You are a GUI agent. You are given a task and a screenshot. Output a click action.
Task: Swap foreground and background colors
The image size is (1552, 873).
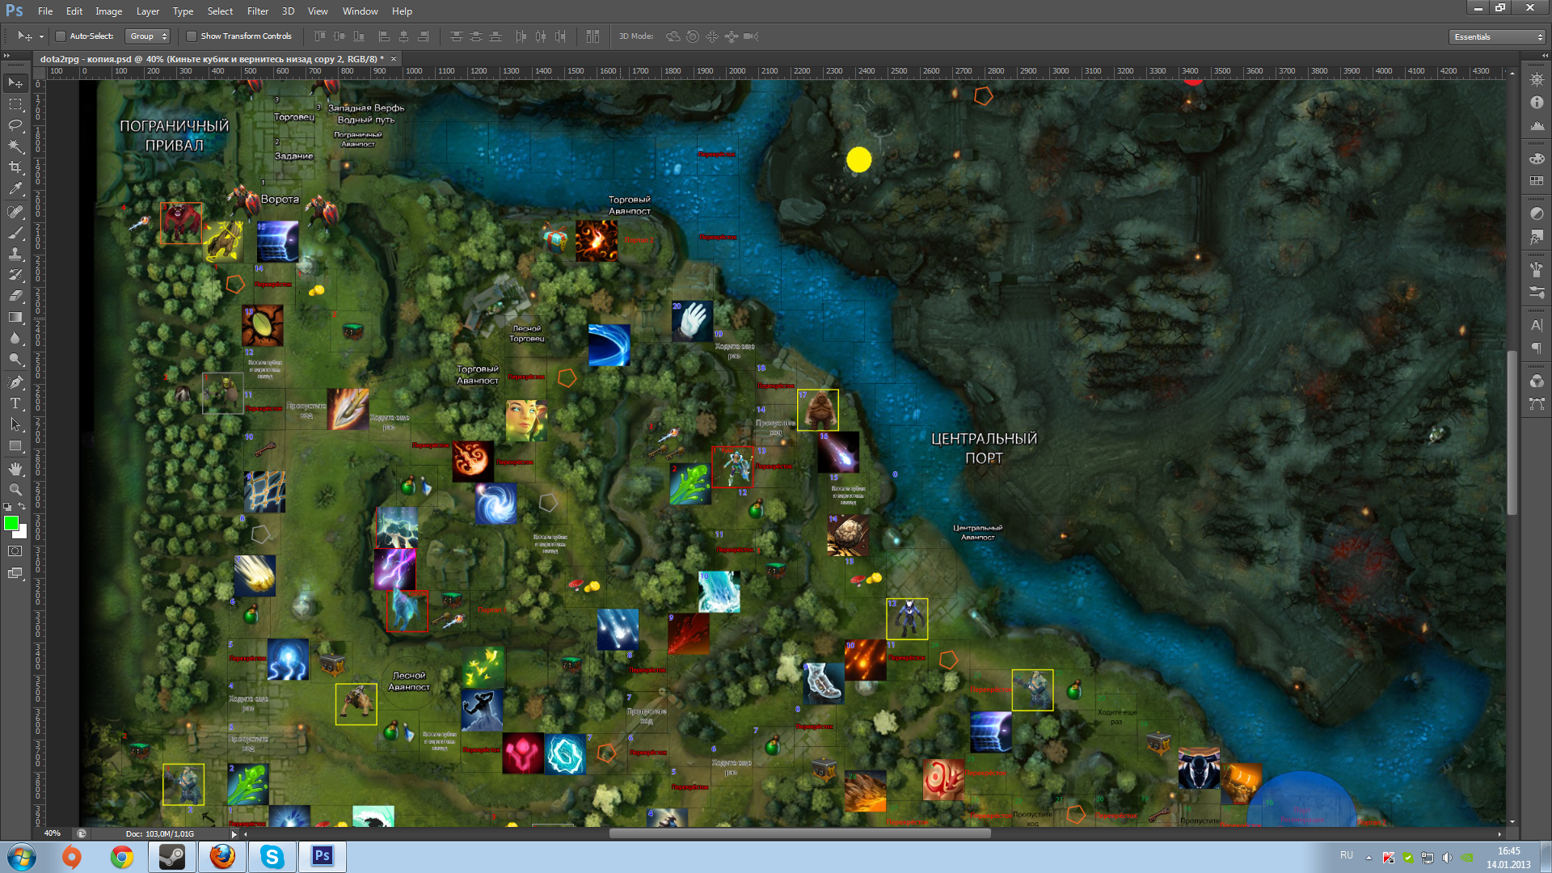[x=23, y=507]
